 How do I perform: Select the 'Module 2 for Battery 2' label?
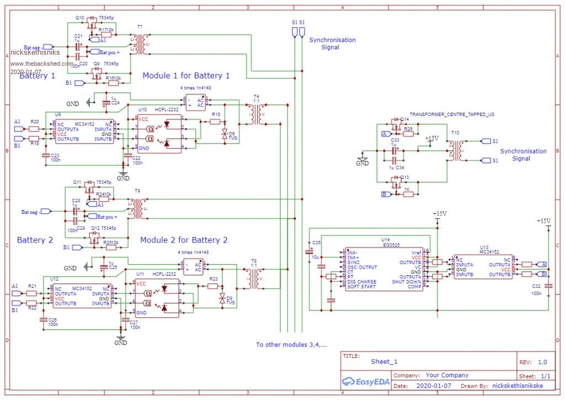(x=184, y=240)
